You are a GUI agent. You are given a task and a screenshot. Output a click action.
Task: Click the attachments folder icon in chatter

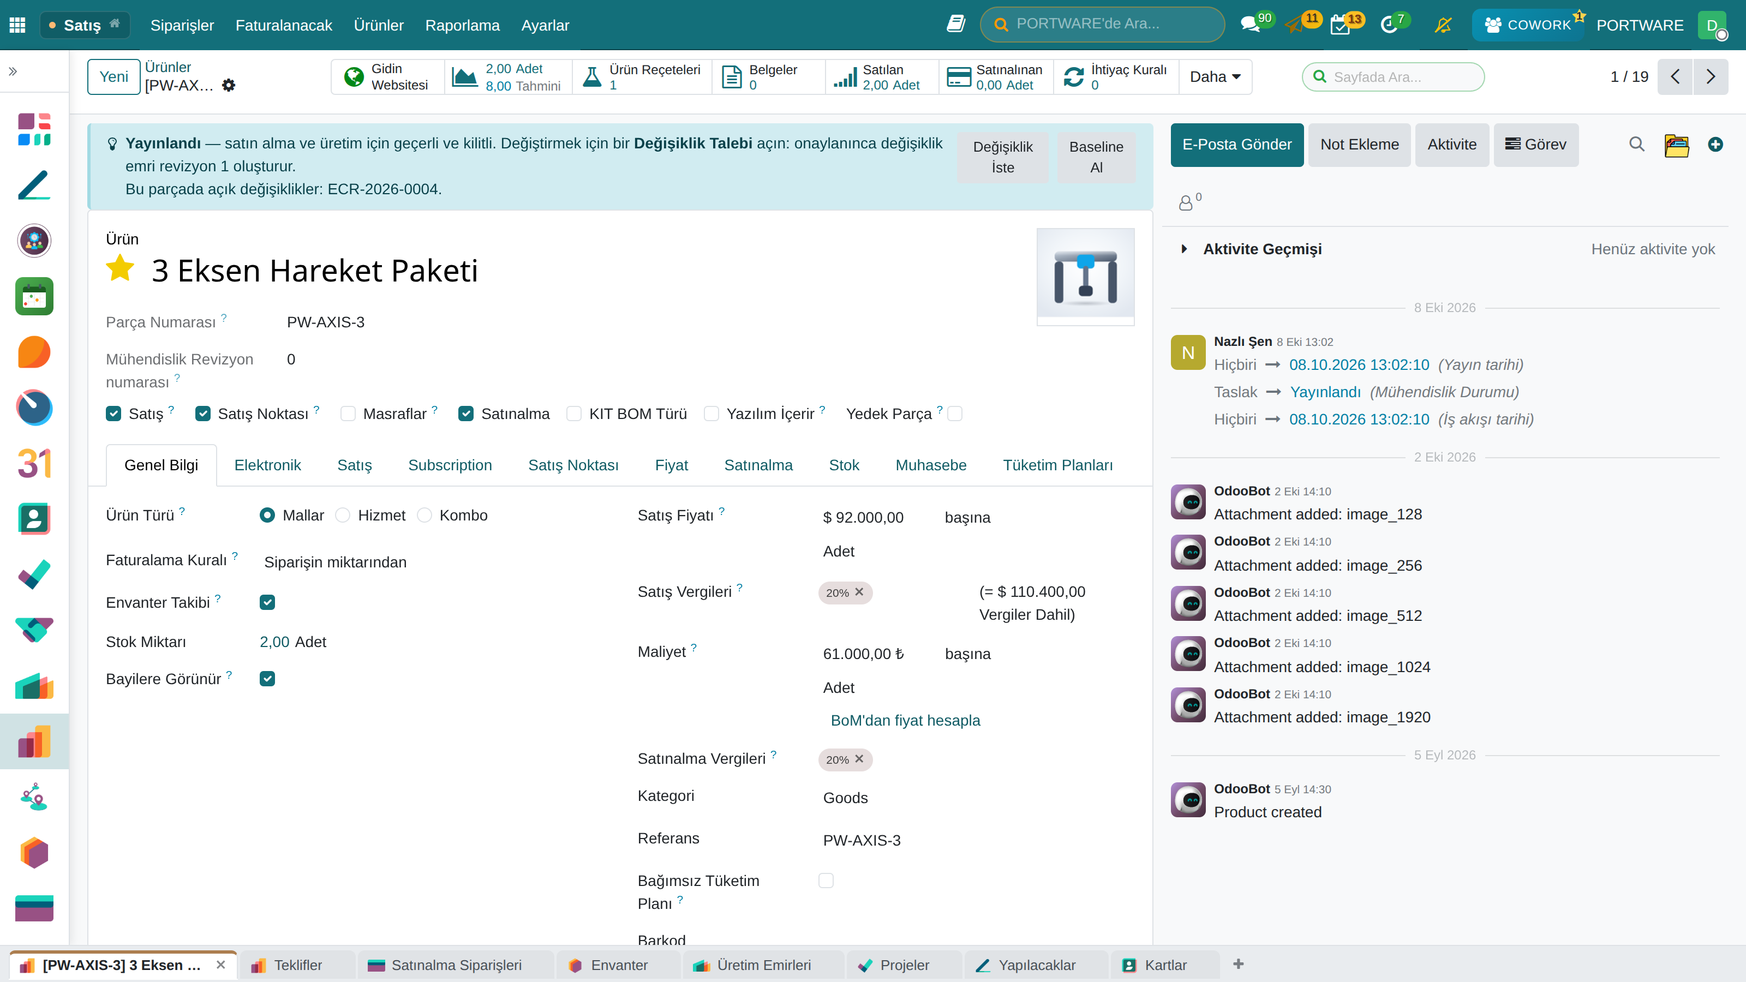(x=1676, y=145)
